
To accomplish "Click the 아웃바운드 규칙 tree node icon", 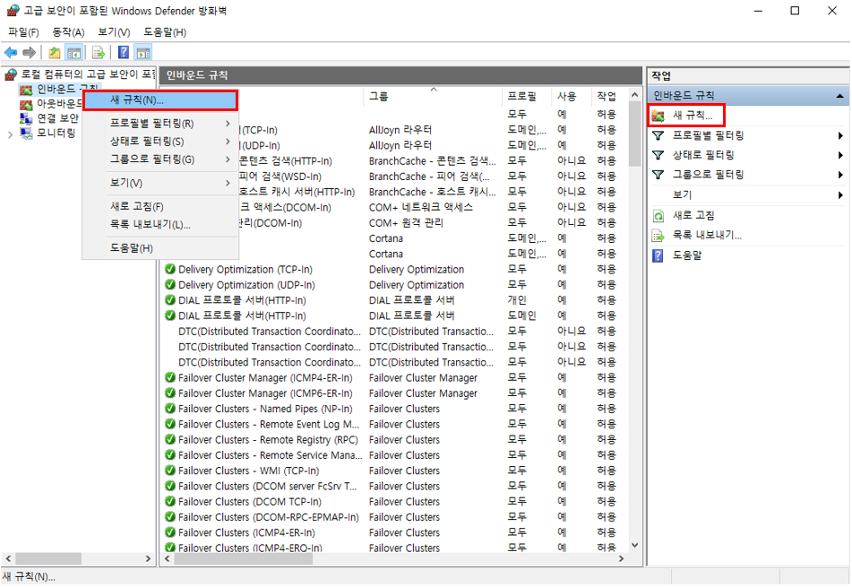I will pyautogui.click(x=26, y=104).
